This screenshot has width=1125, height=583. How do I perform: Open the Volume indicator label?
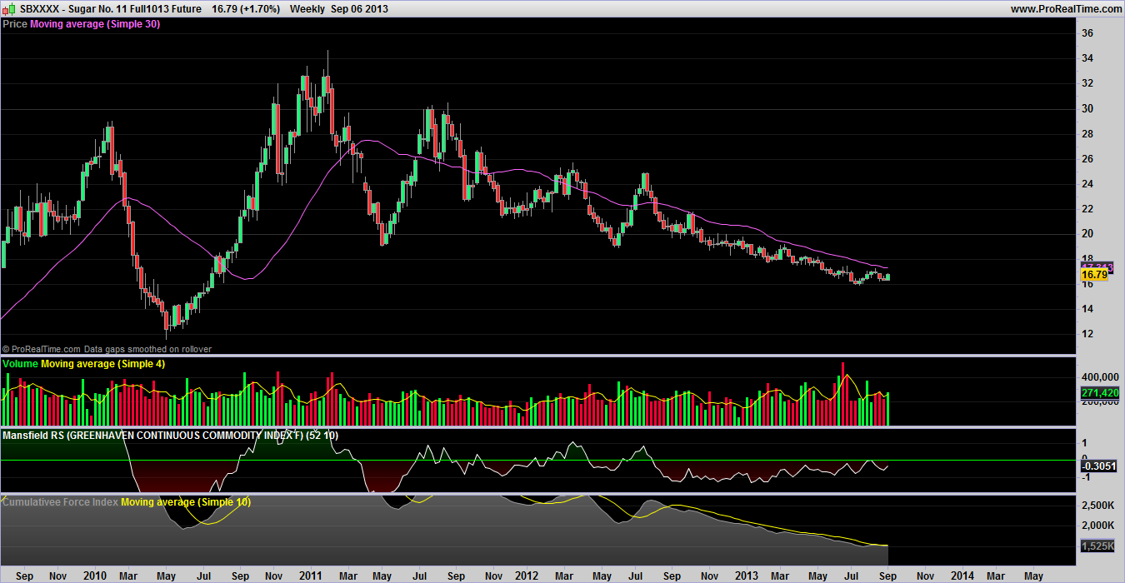[21, 365]
